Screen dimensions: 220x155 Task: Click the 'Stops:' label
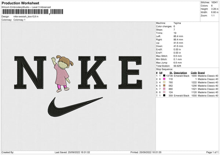(159, 30)
